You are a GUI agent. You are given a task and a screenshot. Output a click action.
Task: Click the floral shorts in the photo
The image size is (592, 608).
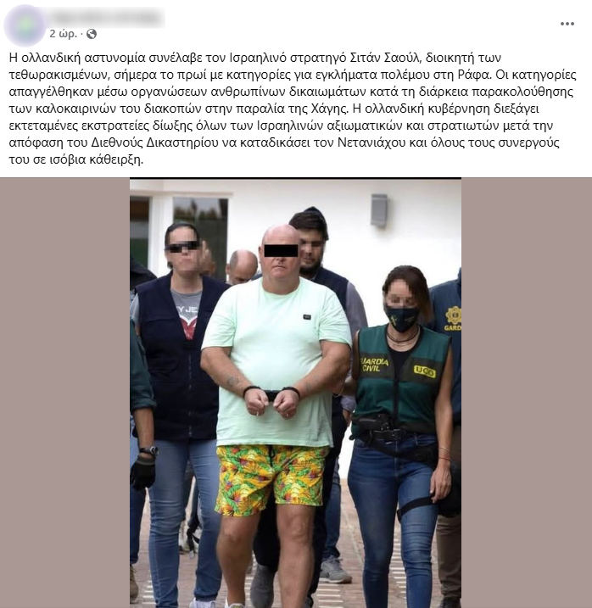point(271,477)
